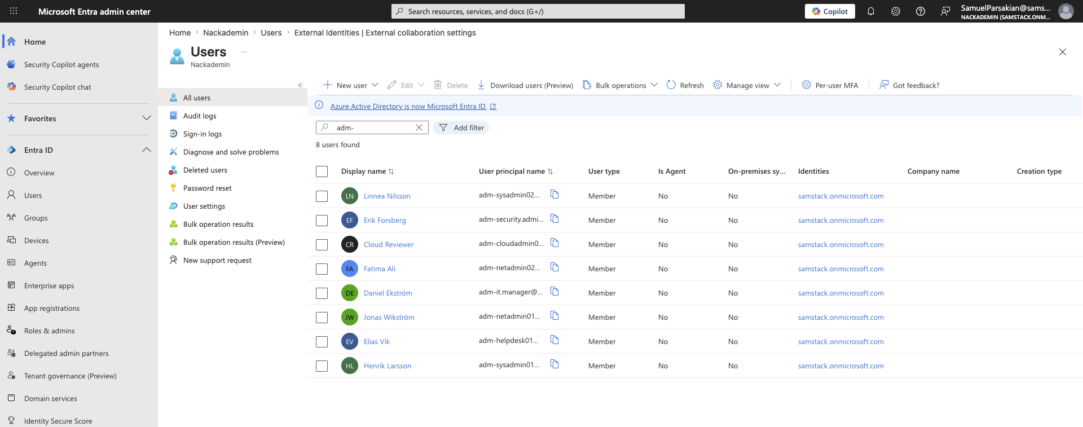Go to Password reset
The width and height of the screenshot is (1083, 427).
208,188
